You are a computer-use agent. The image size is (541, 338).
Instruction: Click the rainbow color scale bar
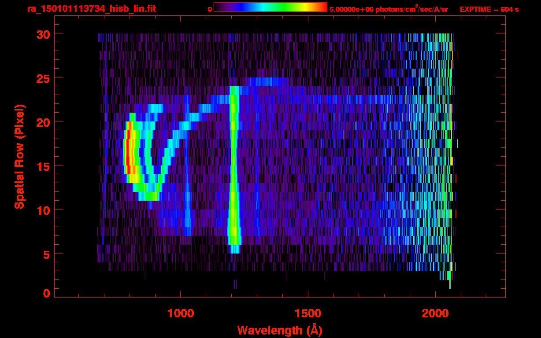coord(270,7)
